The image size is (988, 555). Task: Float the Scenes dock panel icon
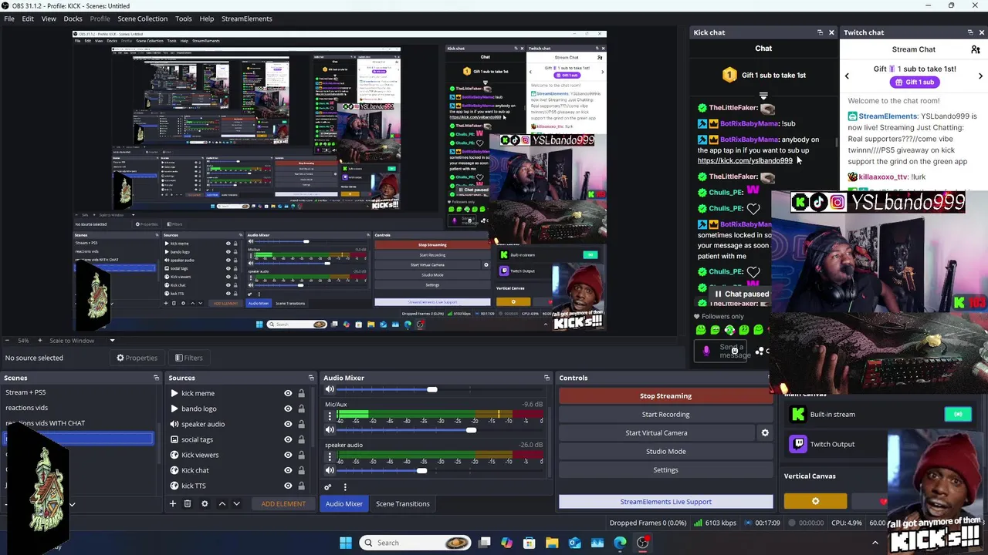pos(156,378)
